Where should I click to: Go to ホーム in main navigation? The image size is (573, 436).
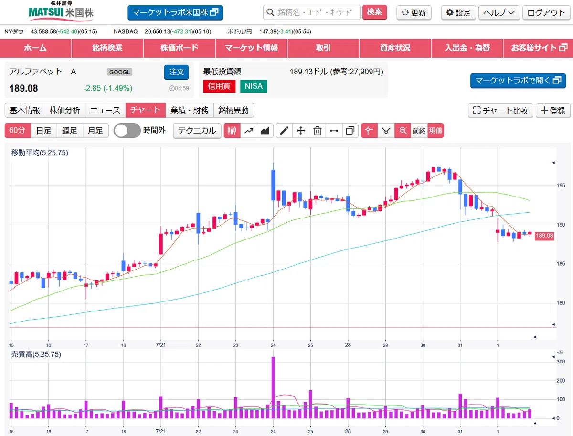coord(36,48)
